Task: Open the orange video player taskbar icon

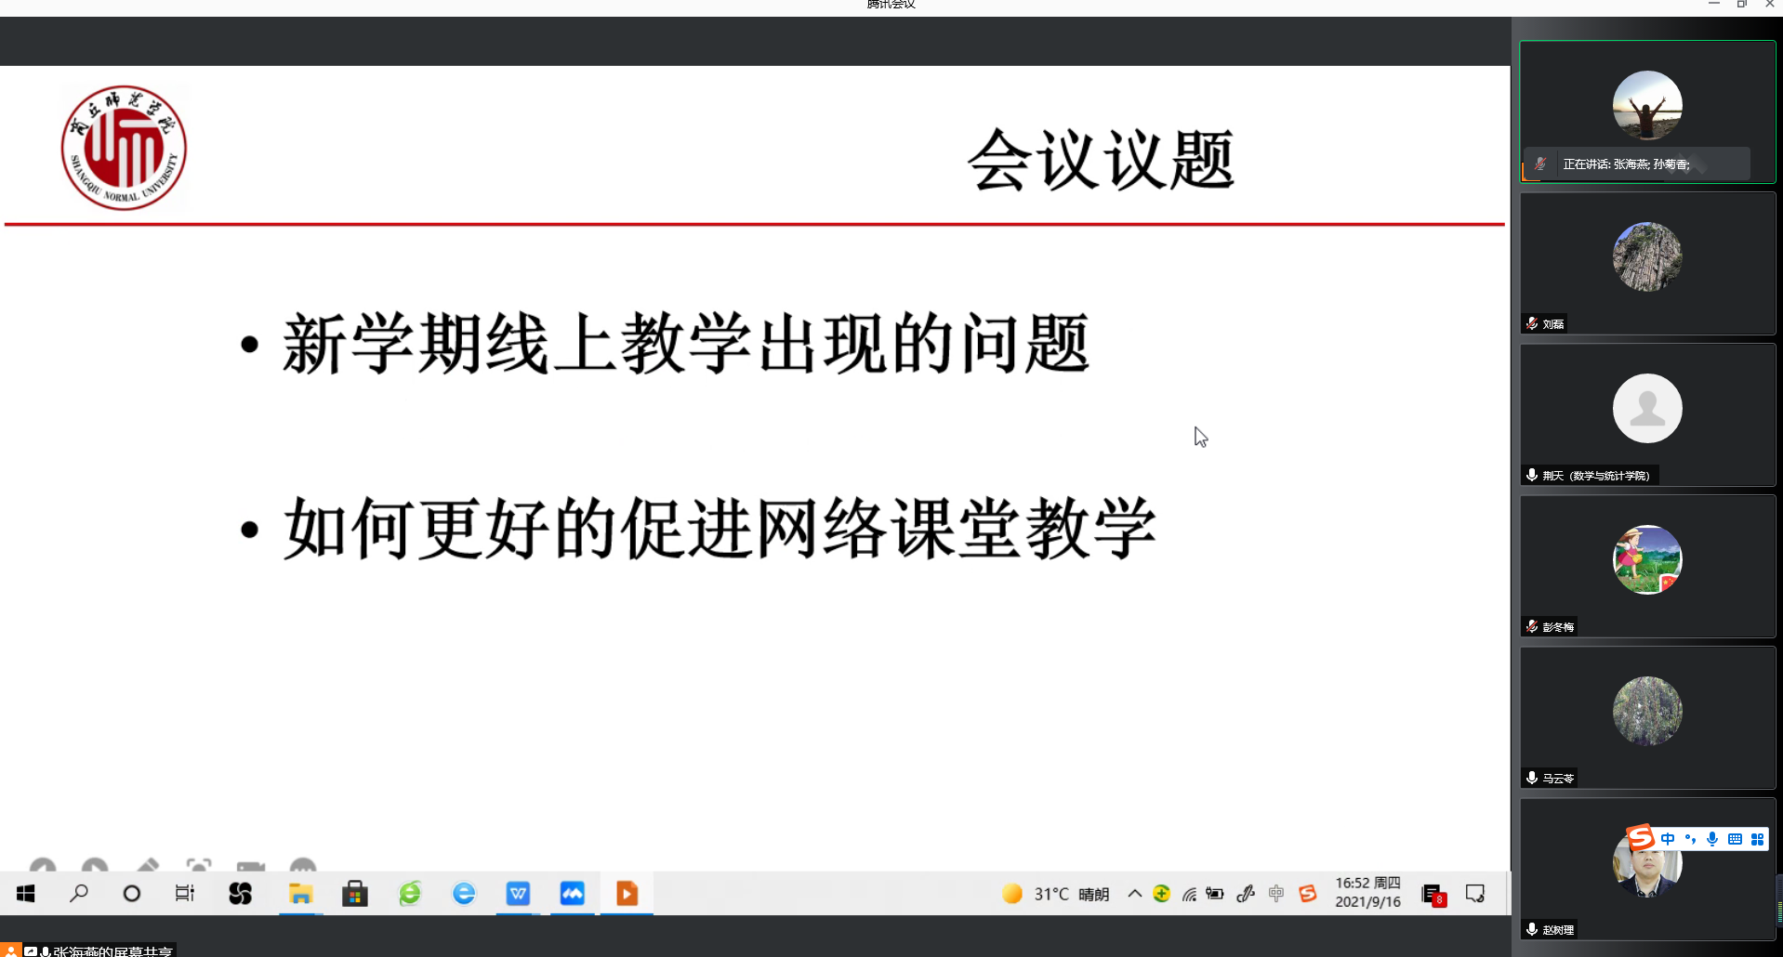Action: pyautogui.click(x=627, y=894)
